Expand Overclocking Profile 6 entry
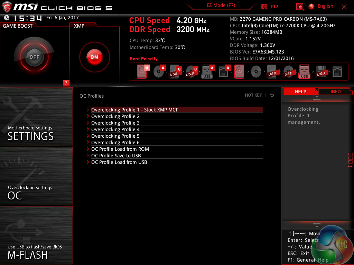 tap(177, 143)
